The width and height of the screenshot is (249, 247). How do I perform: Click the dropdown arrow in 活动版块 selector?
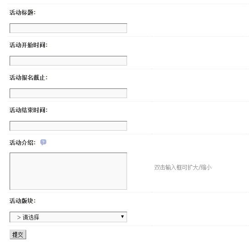coord(122,216)
